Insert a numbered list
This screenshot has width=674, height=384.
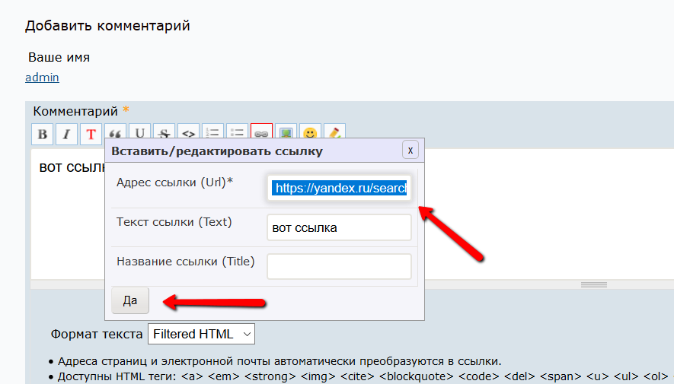tap(212, 135)
